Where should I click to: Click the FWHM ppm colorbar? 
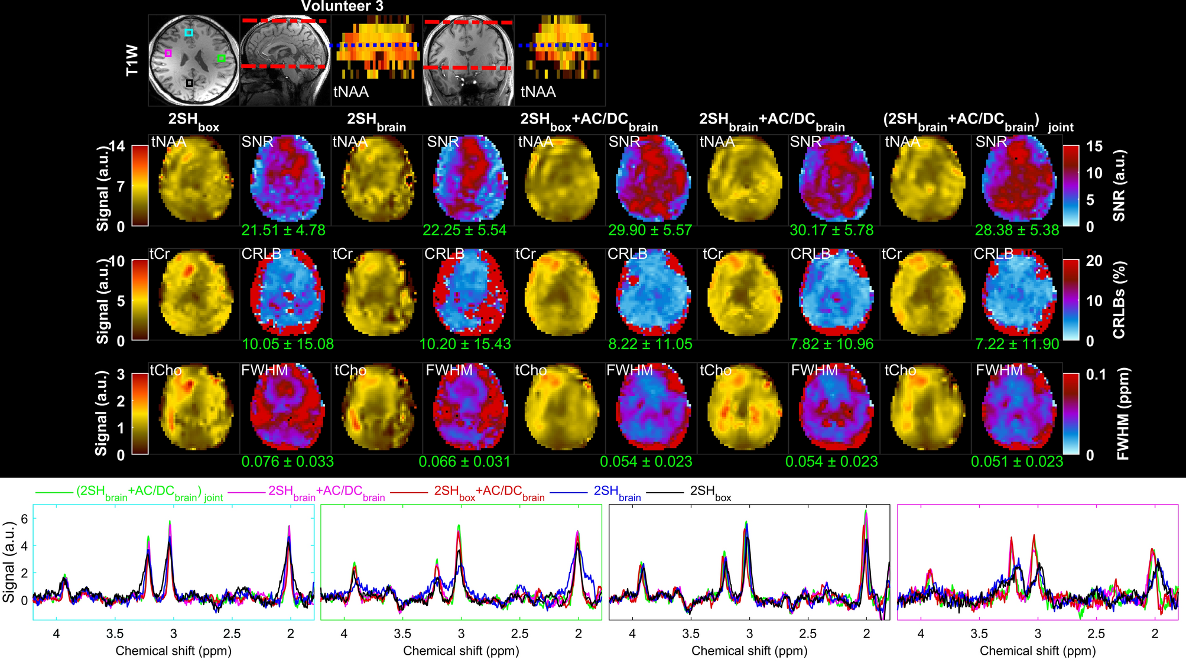(1071, 413)
